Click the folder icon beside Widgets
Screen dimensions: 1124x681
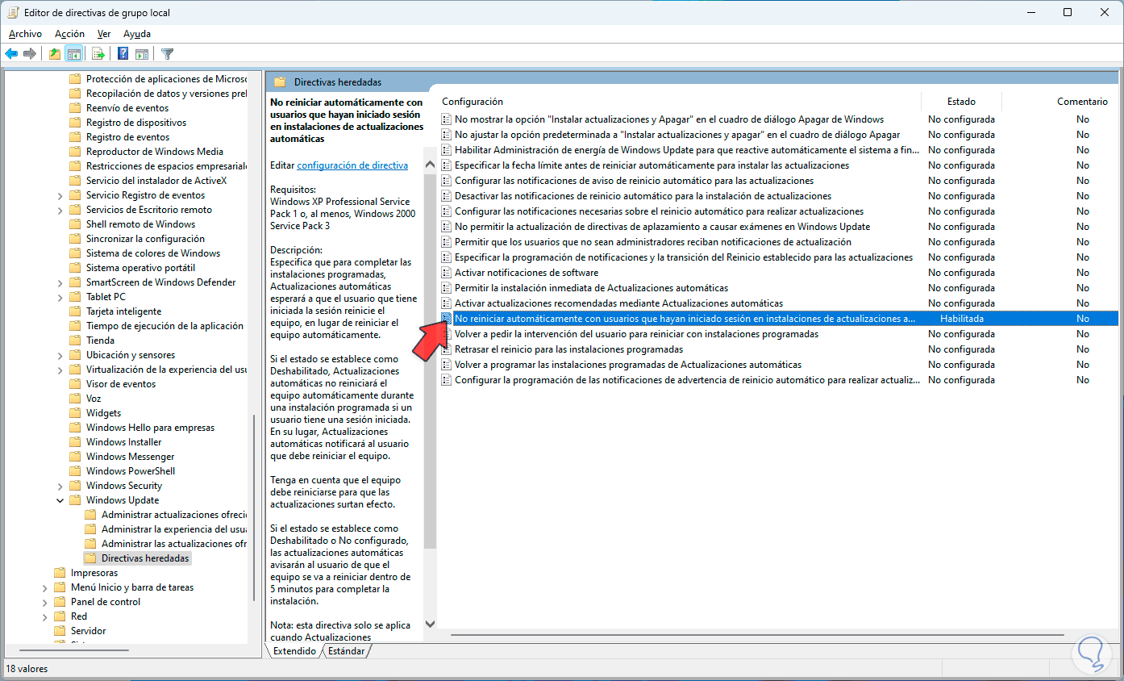tap(75, 413)
